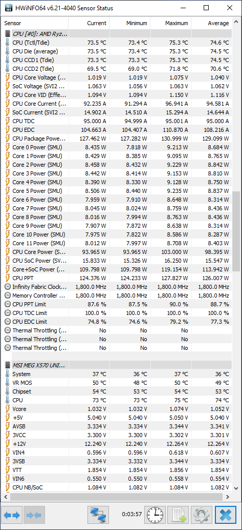Select the Chipset temperature row
This screenshot has height=530, width=242.
[x=116, y=391]
